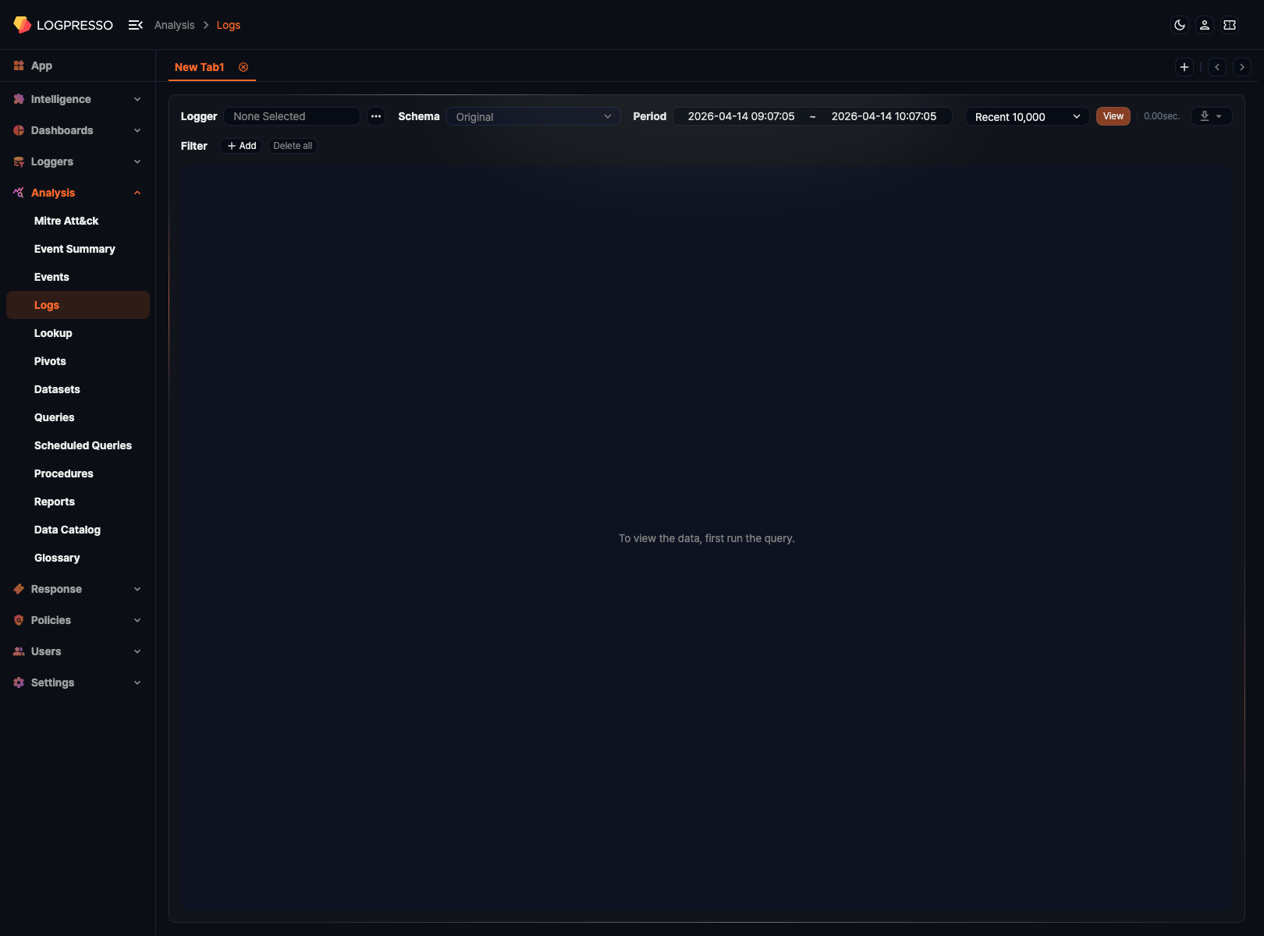Viewport: 1264px width, 936px height.
Task: Toggle dark mode with the moon icon
Action: pos(1178,25)
